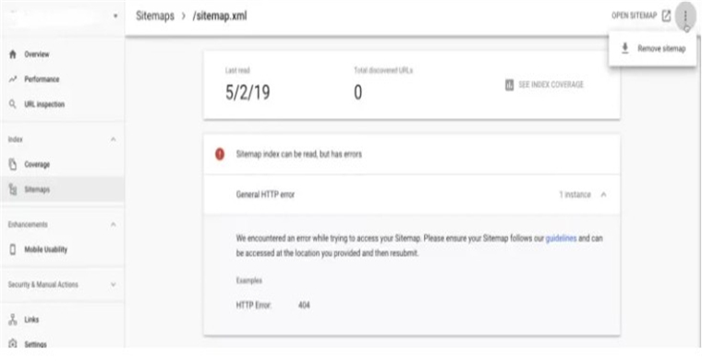Click the Sitemaps breadcrumb
702x361 pixels.
(x=155, y=16)
